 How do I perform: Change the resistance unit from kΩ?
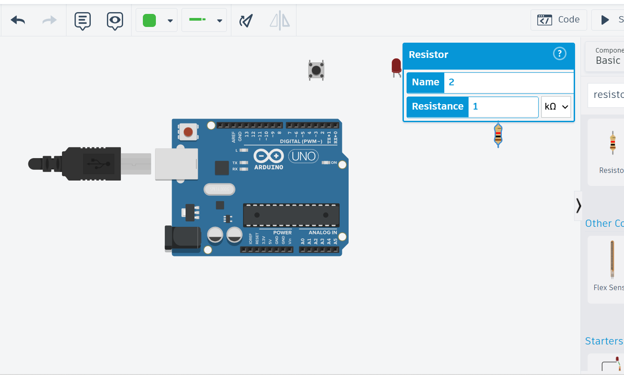[x=556, y=107]
